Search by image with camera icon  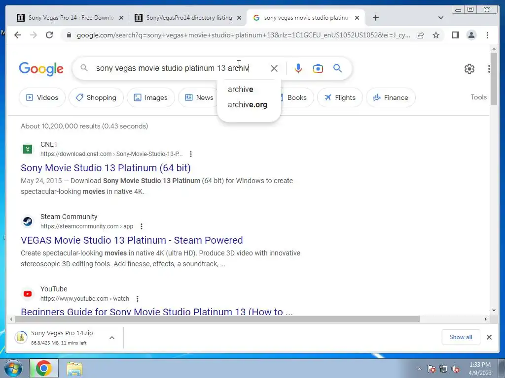click(318, 68)
